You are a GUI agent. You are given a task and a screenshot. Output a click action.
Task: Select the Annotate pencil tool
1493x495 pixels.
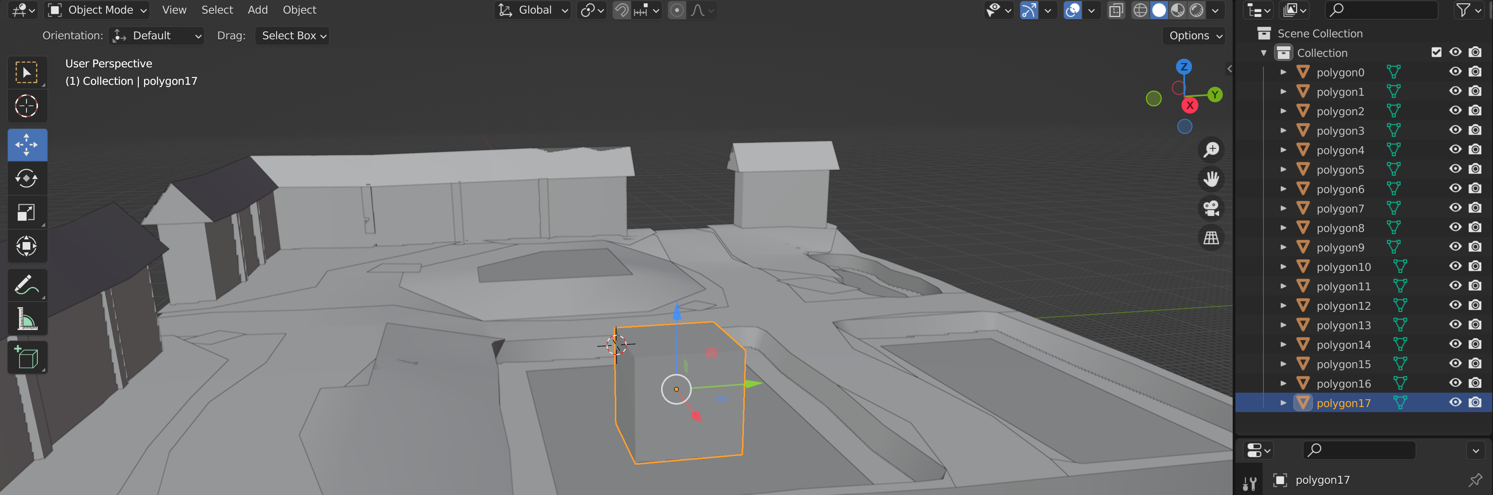click(x=26, y=284)
